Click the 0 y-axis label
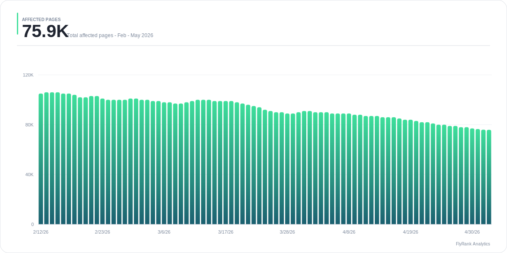 (33, 224)
